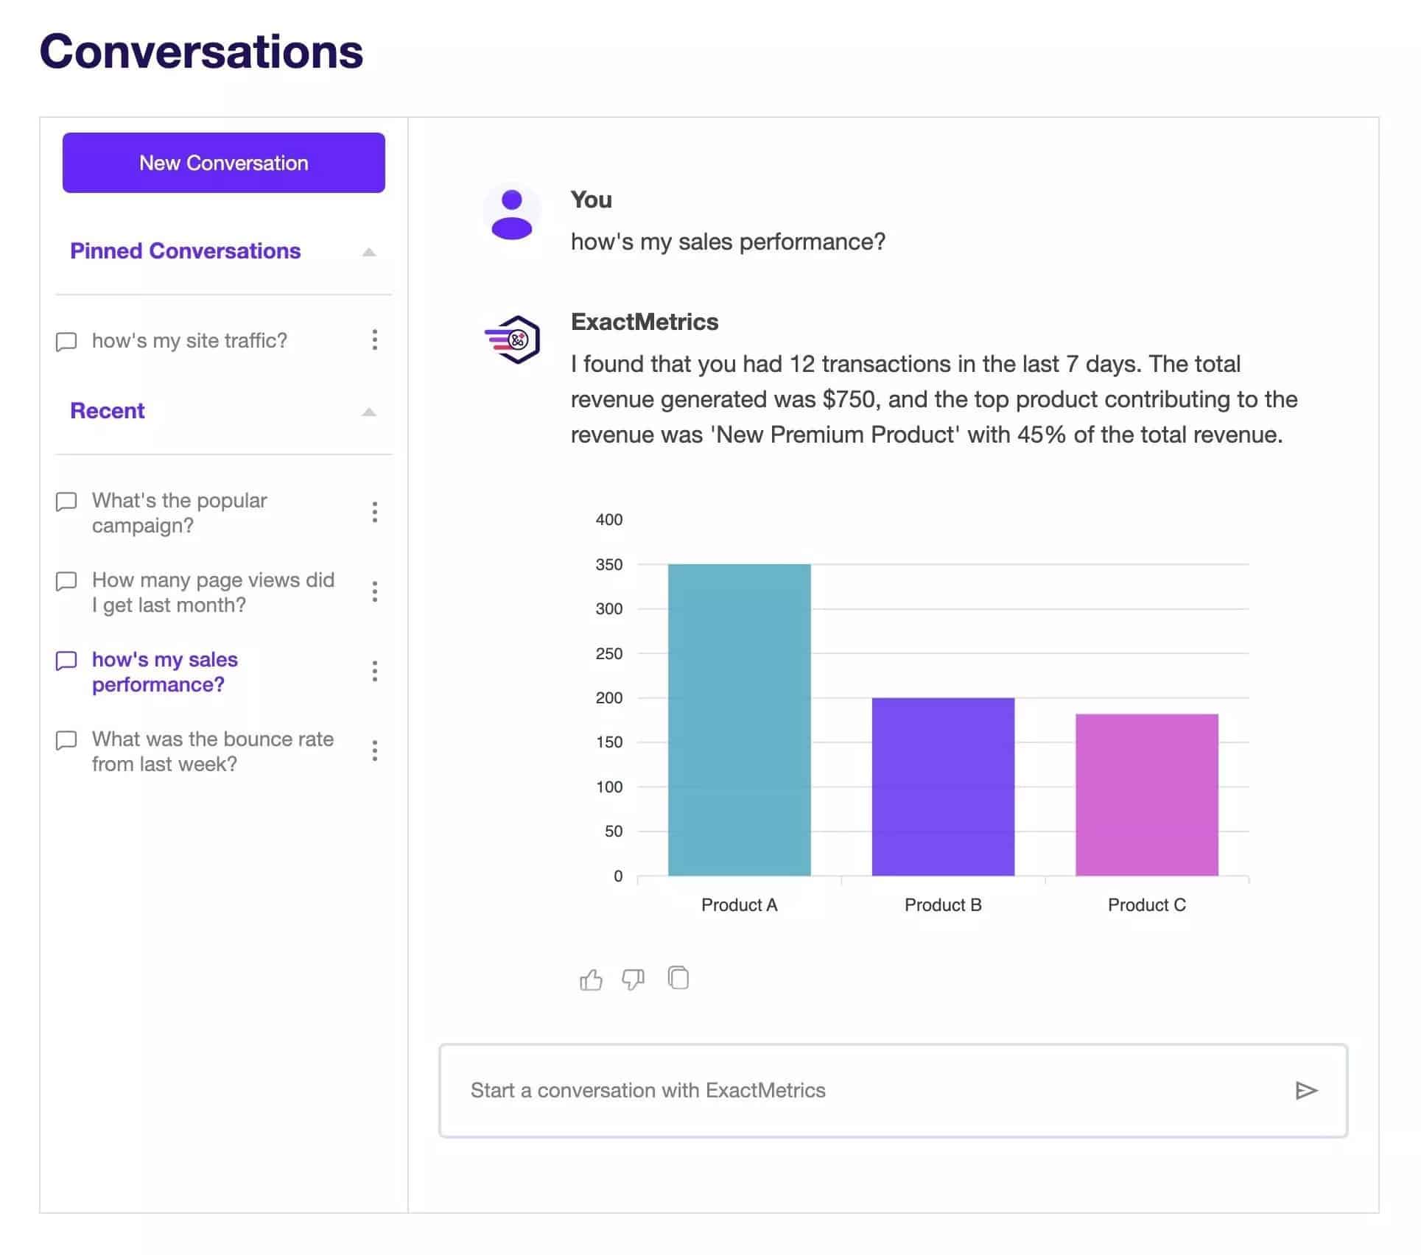
Task: Click the purple Product B bar
Action: tap(943, 787)
